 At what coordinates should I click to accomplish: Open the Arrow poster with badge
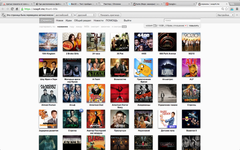coord(72,119)
